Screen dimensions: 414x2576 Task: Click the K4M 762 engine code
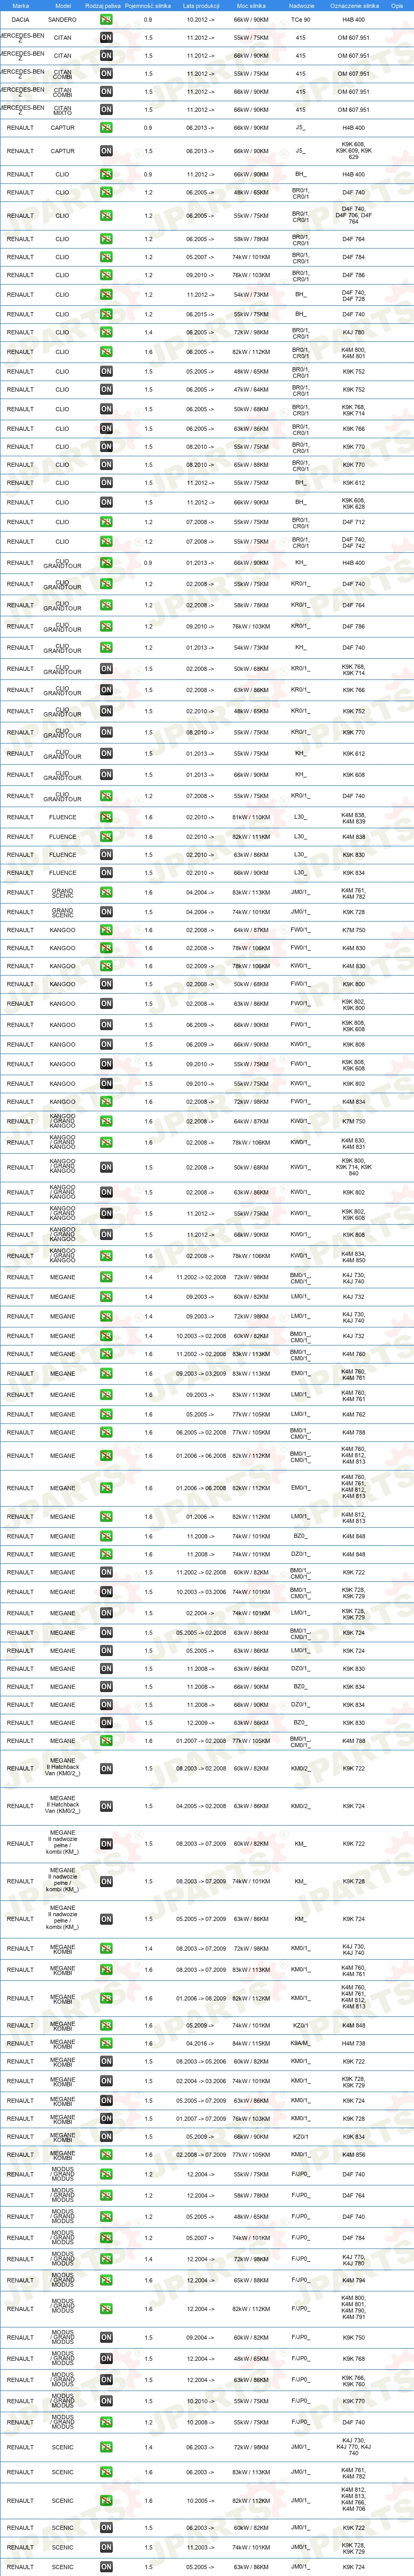click(354, 1415)
